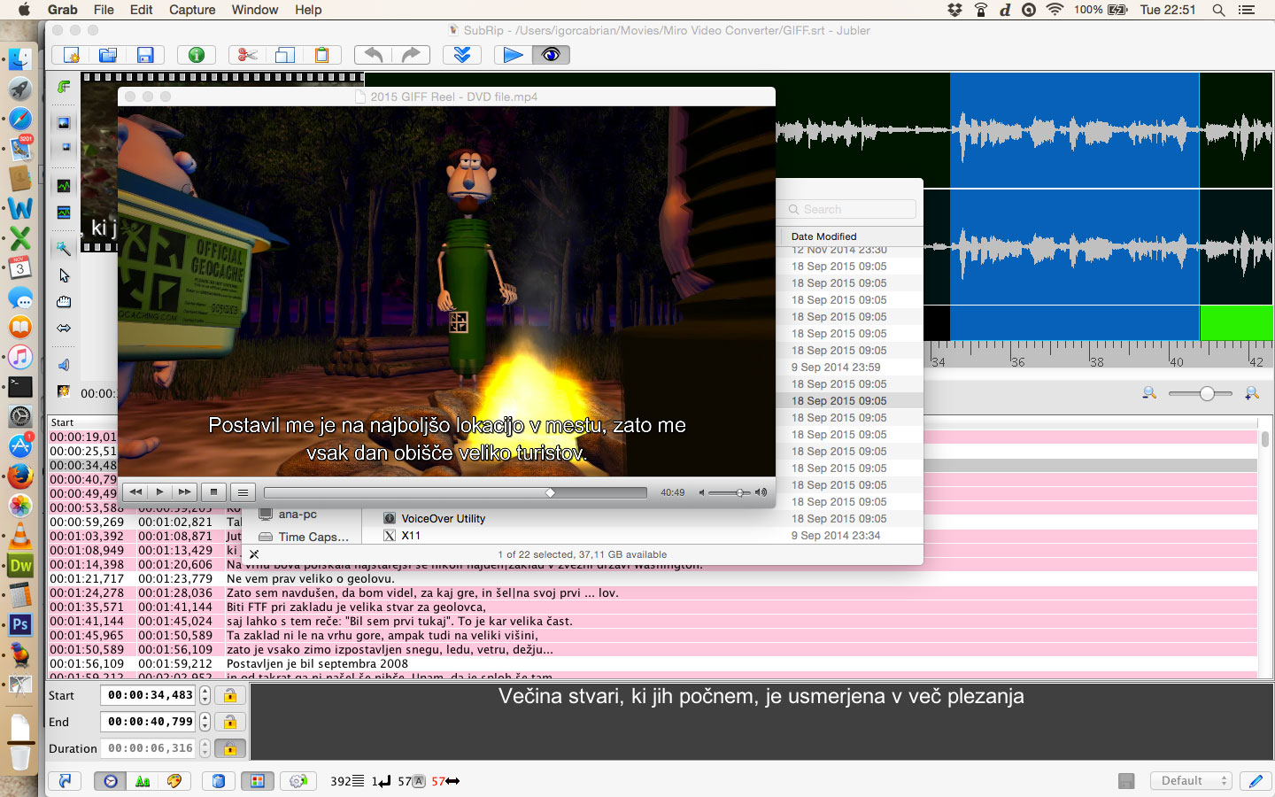1275x797 pixels.
Task: Click the blue trash can button in bottom bar
Action: point(218,781)
